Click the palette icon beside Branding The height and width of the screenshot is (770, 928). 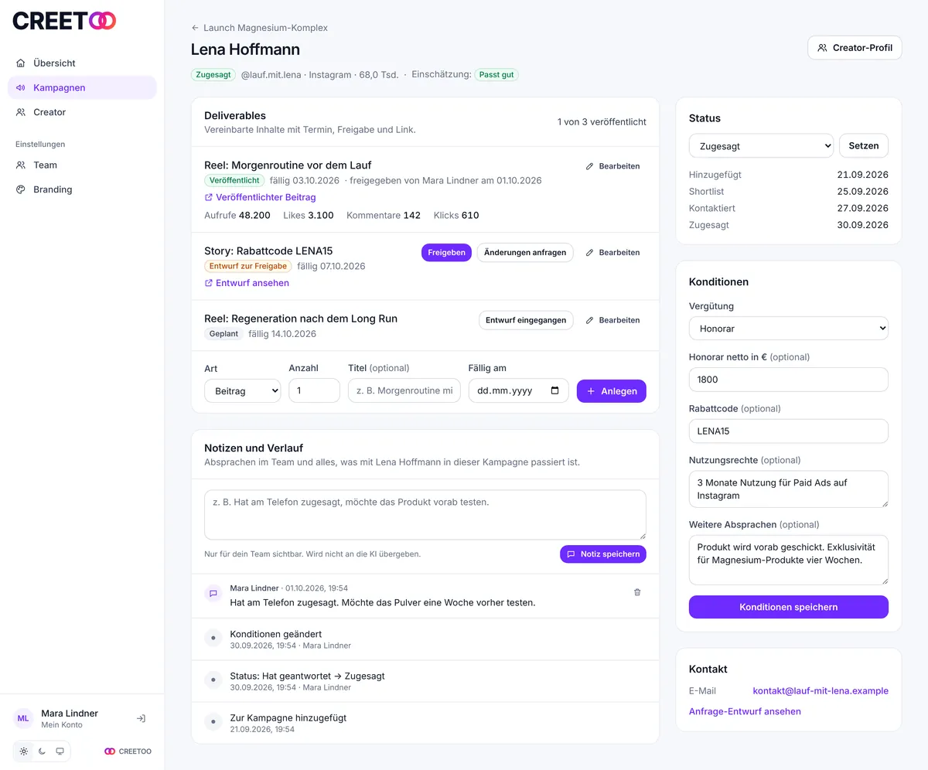click(21, 189)
